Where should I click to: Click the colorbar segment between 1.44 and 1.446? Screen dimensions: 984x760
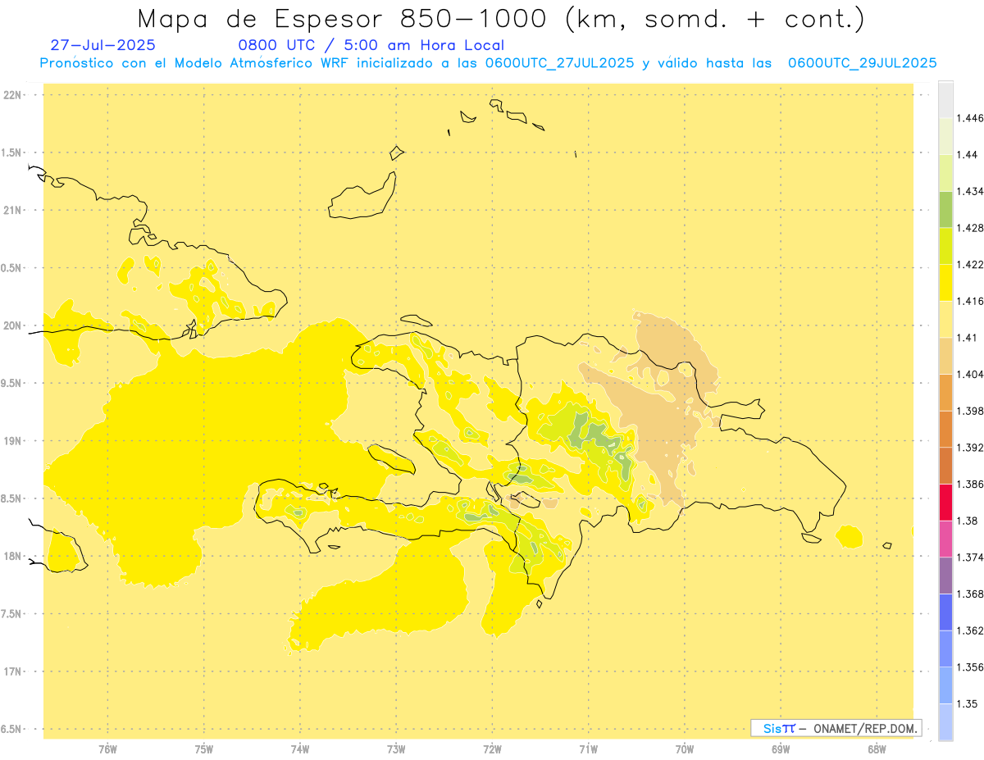pos(945,136)
